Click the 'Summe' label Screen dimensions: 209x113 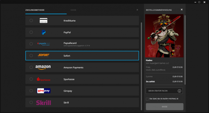pos(149,77)
